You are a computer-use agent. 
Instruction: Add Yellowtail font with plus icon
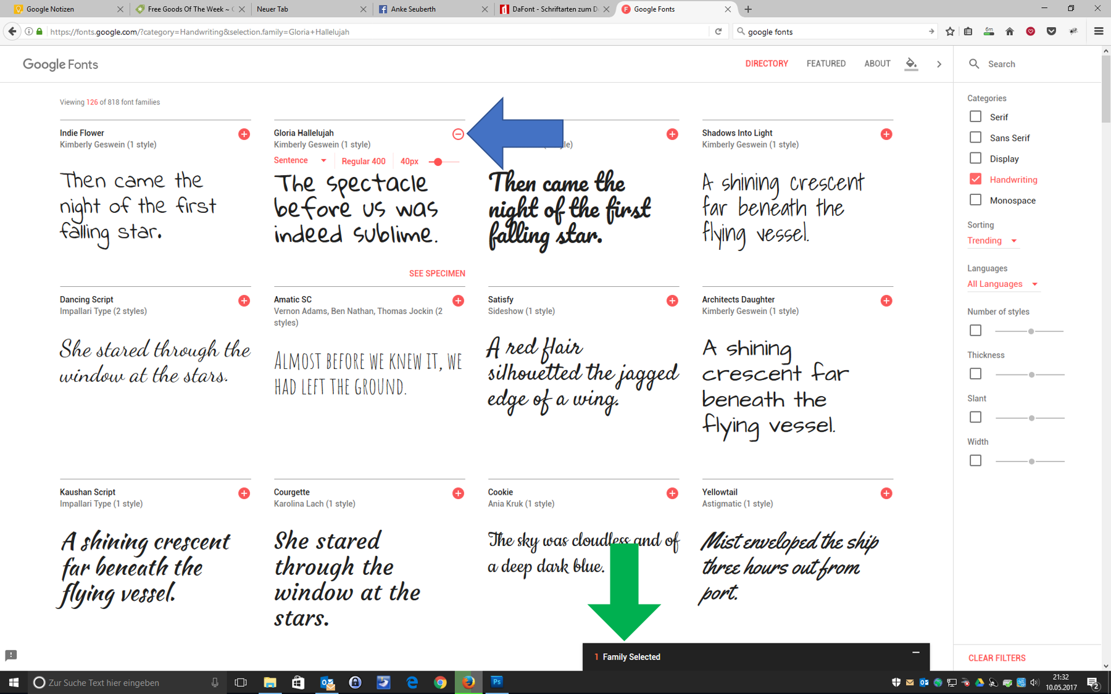886,493
